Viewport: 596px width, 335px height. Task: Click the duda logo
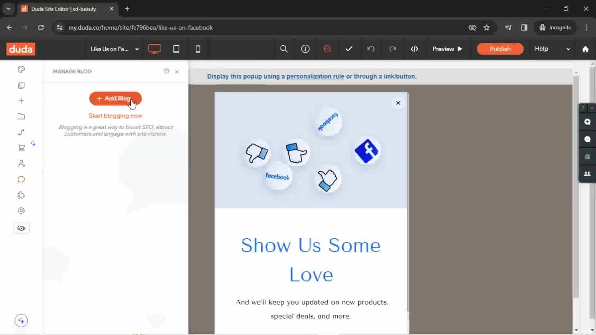tap(21, 49)
